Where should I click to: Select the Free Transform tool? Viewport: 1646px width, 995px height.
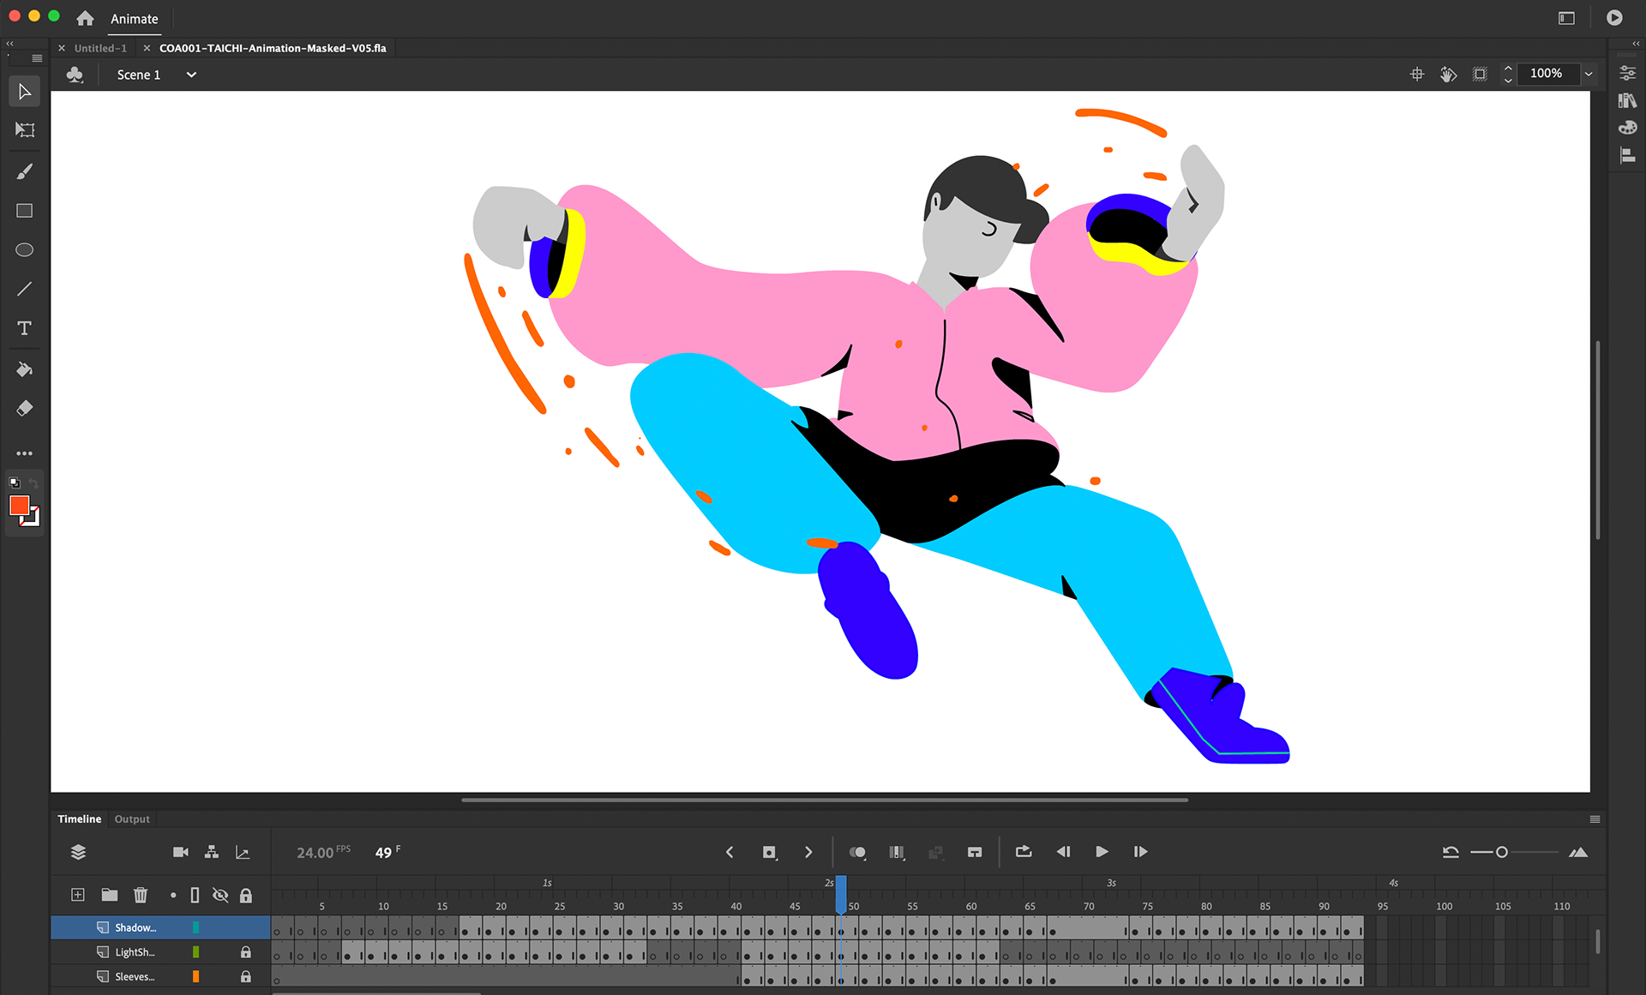25,130
